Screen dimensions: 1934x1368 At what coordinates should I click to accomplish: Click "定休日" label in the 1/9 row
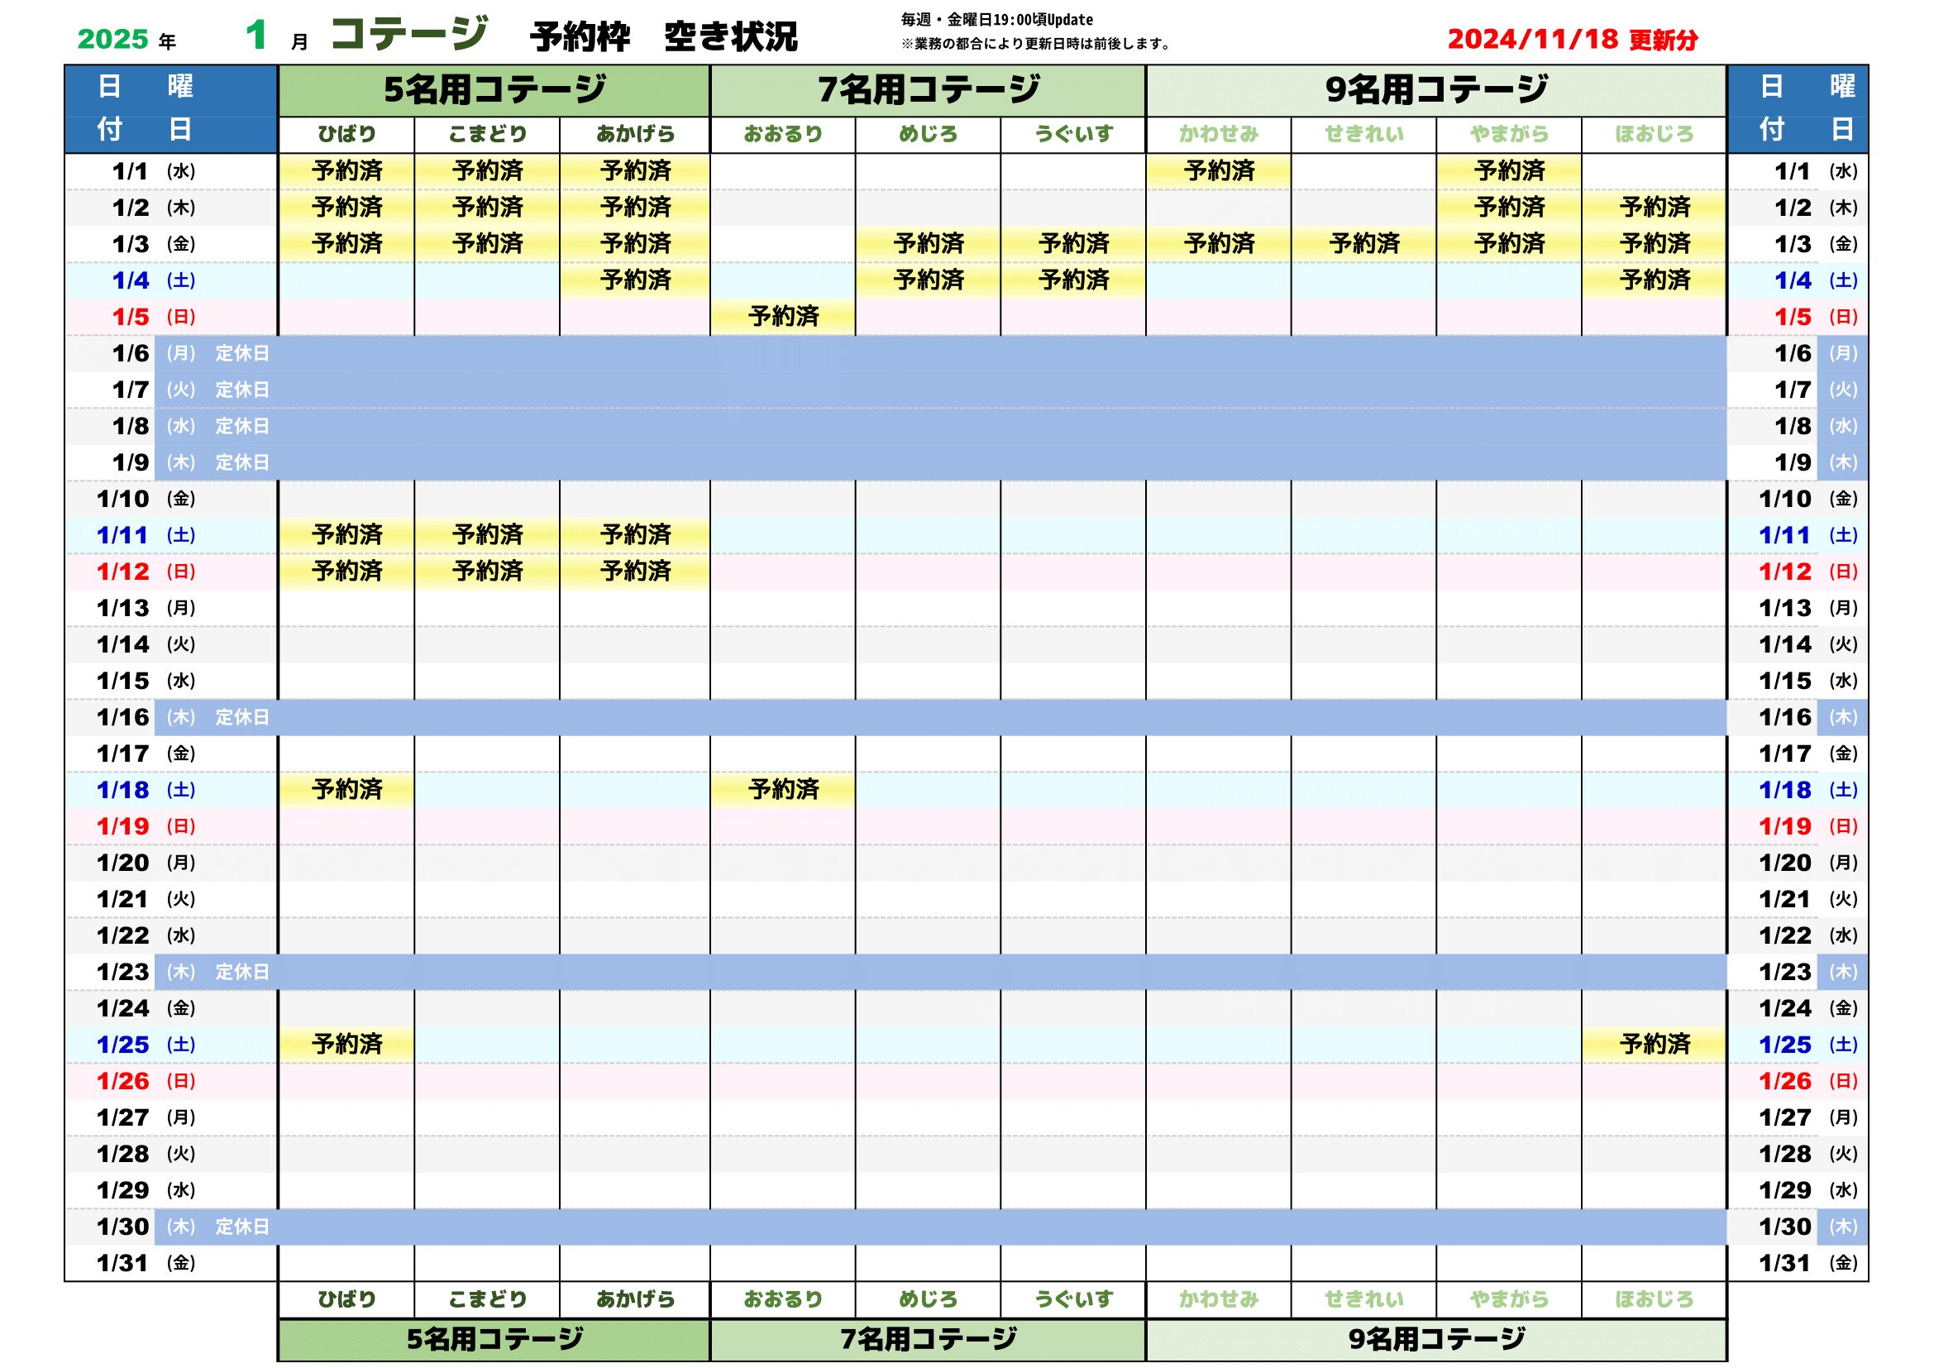click(x=242, y=462)
